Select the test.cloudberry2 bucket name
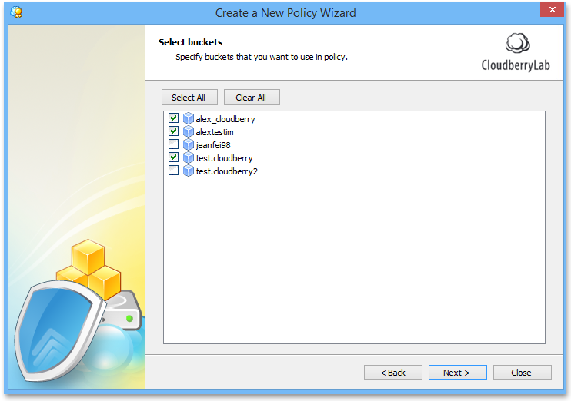The image size is (571, 401). point(226,171)
